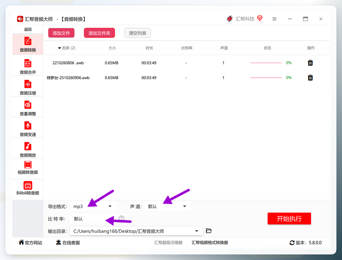Image resolution: width=342 pixels, height=260 pixels.
Task: Sort the list by 名称 column header
Action: (67, 48)
